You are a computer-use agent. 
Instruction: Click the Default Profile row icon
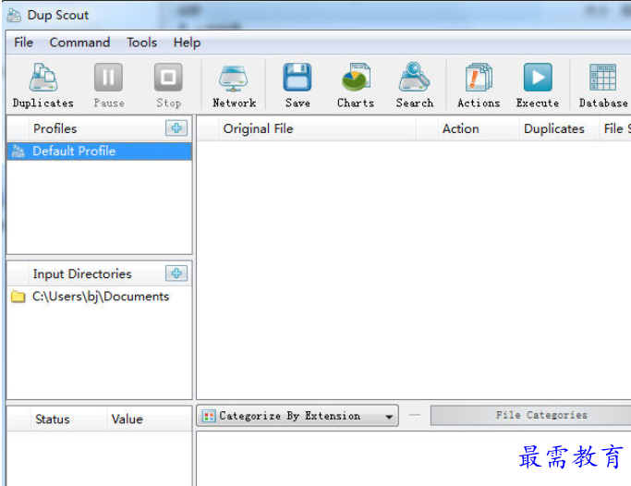click(x=18, y=152)
